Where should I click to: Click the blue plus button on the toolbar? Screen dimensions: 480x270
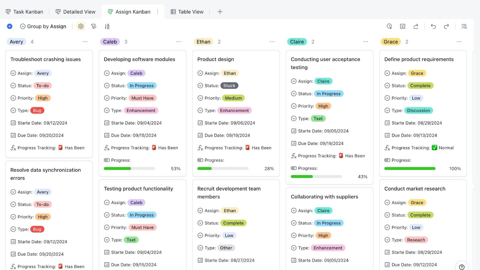(9, 26)
